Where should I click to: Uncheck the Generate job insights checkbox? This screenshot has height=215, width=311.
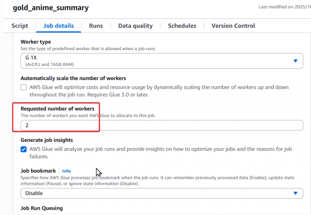[24, 149]
